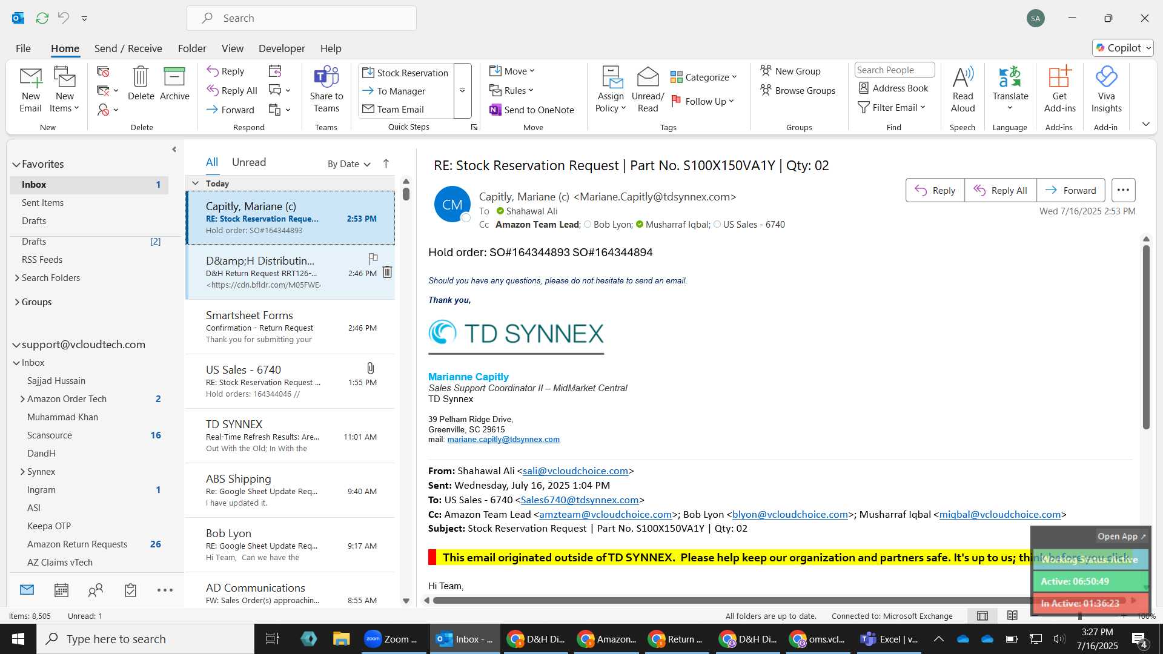Click the Archive icon
The image size is (1163, 654).
tap(174, 77)
